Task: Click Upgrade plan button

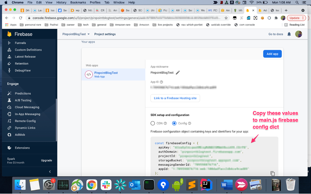Action: pyautogui.click(x=47, y=161)
